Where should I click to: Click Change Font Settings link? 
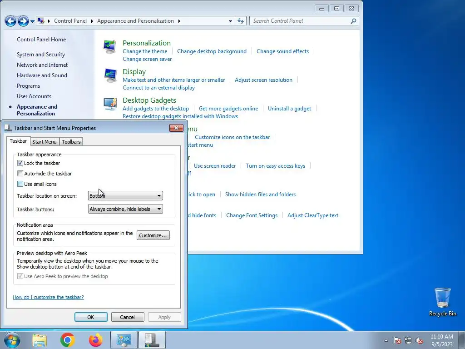tap(252, 215)
